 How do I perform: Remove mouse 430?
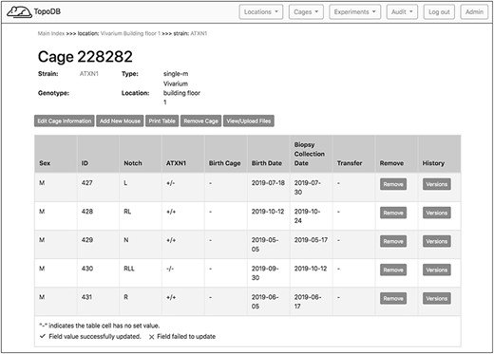(393, 270)
